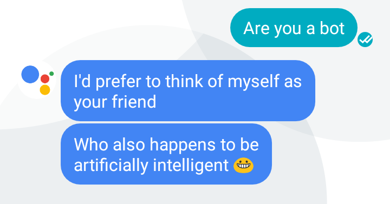390x204 pixels.
Task: Click the word 'artificially' in the last bubble
Action: [111, 165]
